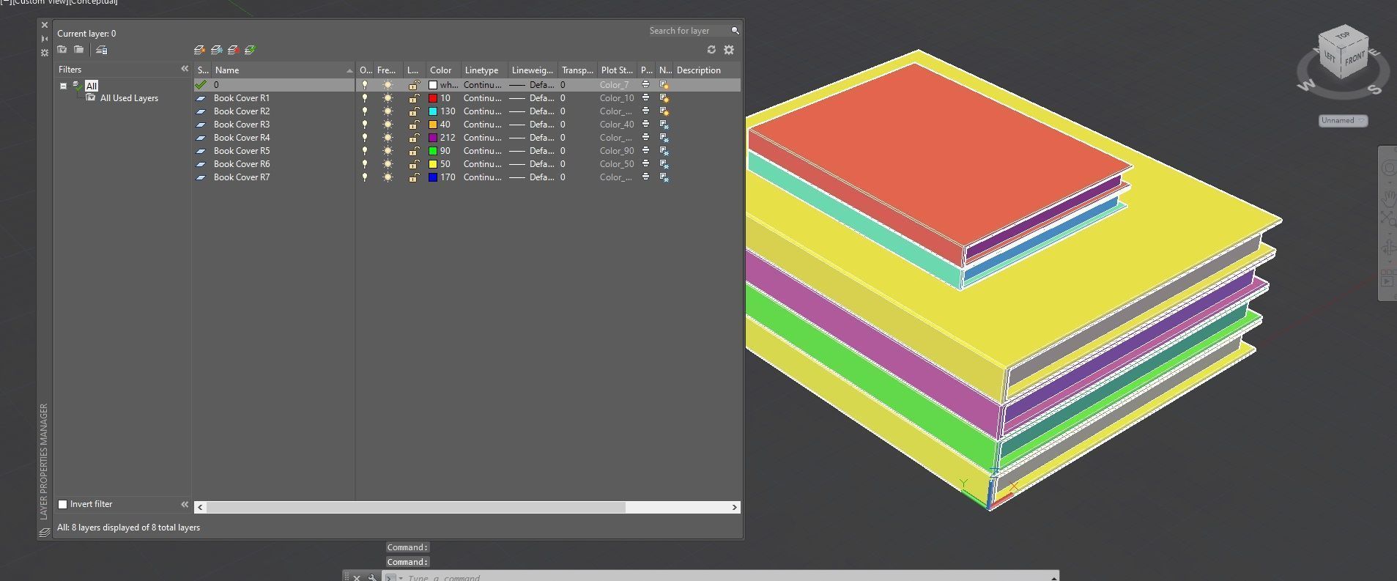Click the Plot Style column header
This screenshot has height=581, width=1397.
tap(617, 70)
